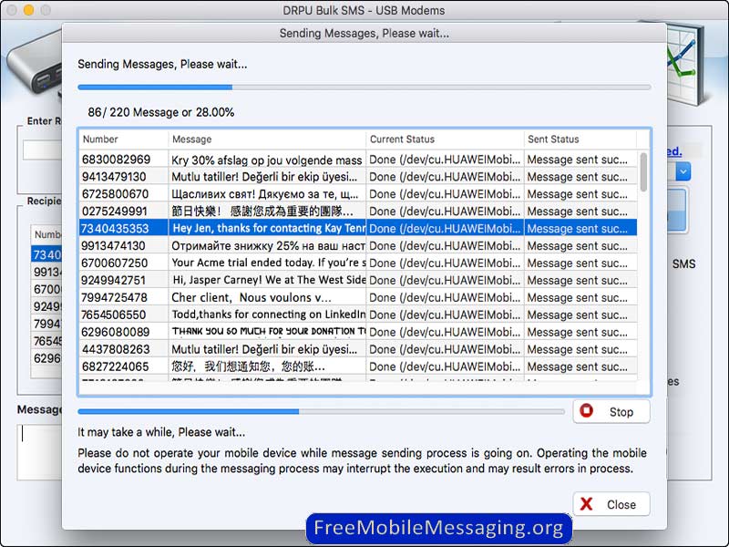
Task: Sort by the Number column header
Action: tap(123, 139)
